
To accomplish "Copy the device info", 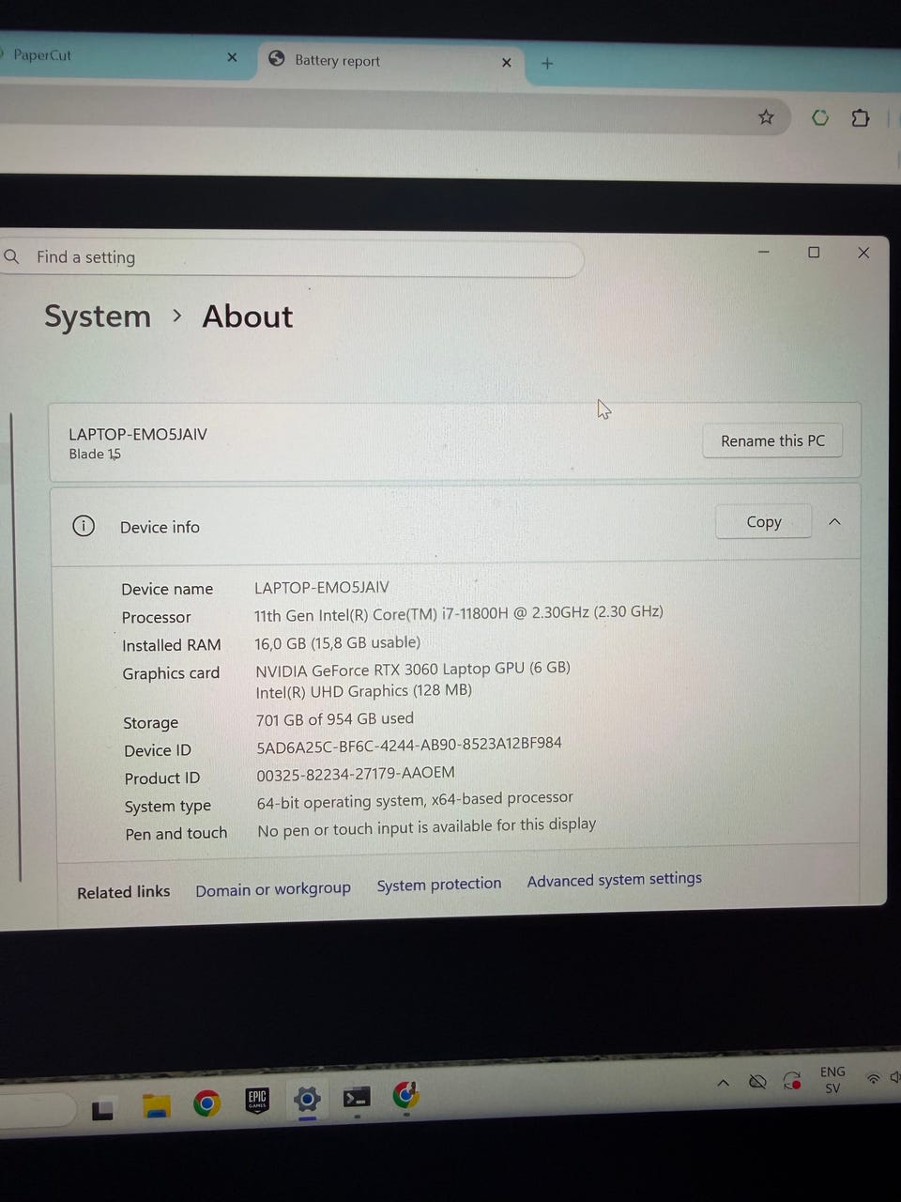I will tap(763, 522).
